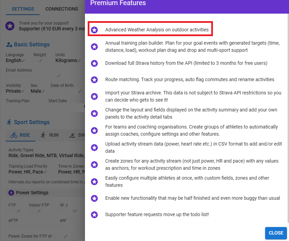Screen dimensions: 289x241
Task: Click the star icon beside Annual training plan builder
Action: (x=95, y=47)
